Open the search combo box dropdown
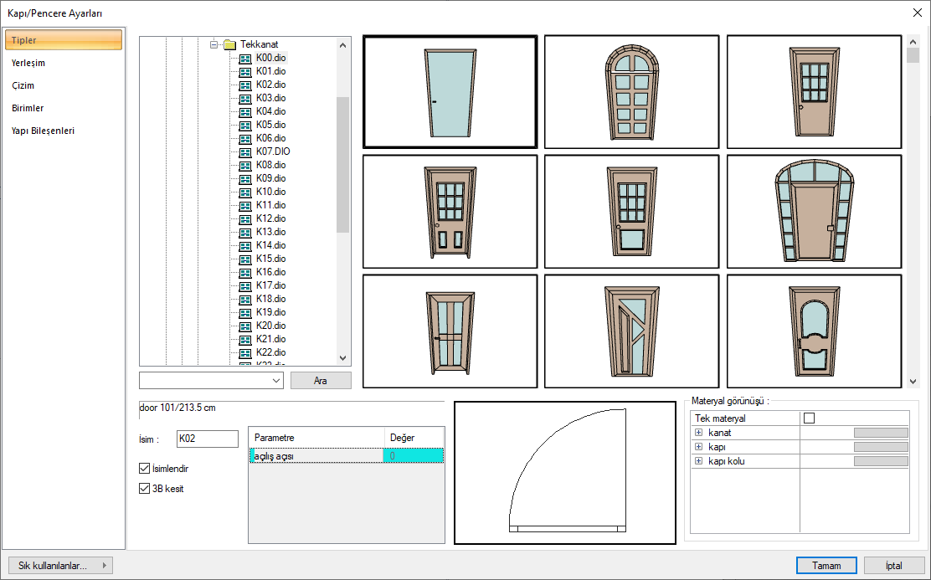 pyautogui.click(x=277, y=381)
